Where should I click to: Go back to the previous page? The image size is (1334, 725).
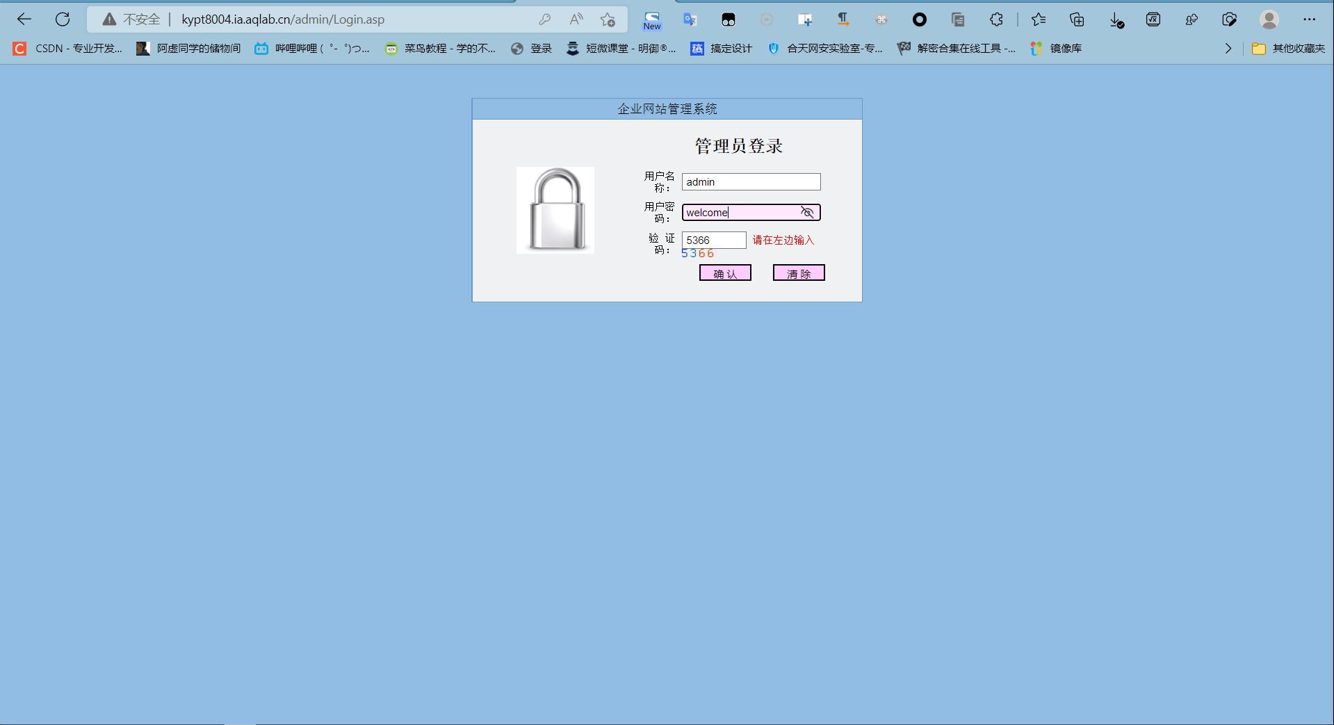click(x=24, y=19)
